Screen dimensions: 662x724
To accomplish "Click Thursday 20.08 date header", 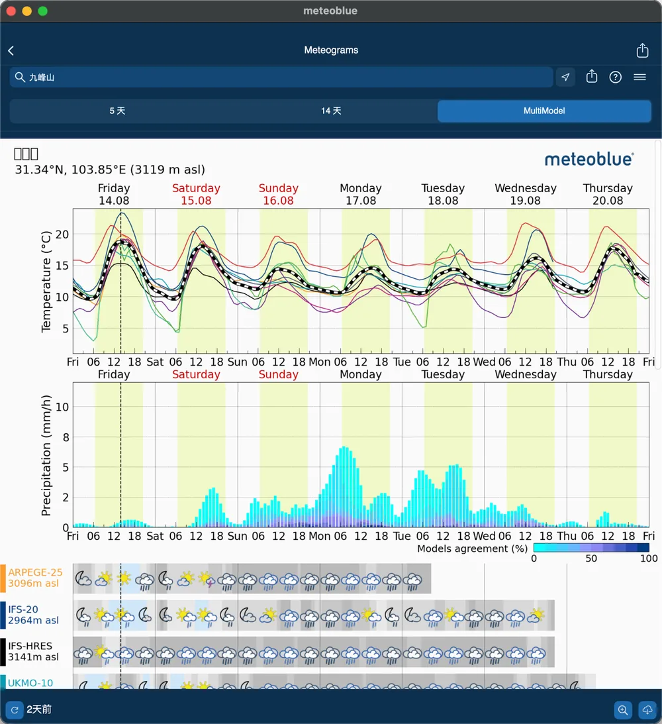I will (x=608, y=194).
